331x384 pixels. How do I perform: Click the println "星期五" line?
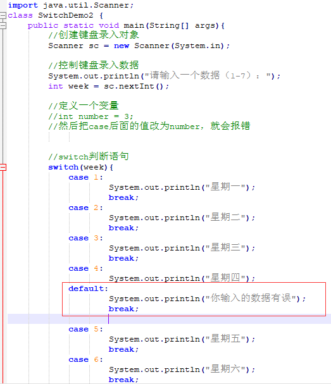[x=182, y=339]
